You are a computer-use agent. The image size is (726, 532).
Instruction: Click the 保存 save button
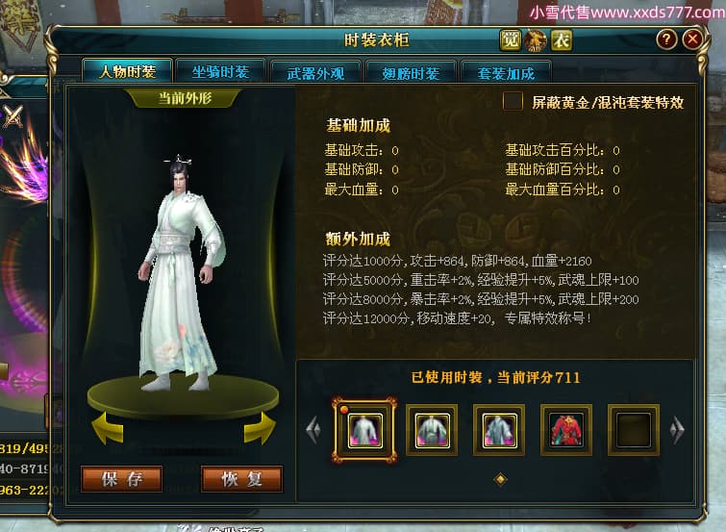(122, 479)
